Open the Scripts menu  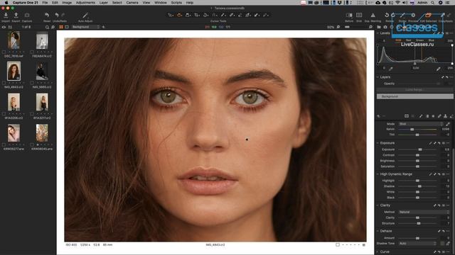(x=176, y=3)
